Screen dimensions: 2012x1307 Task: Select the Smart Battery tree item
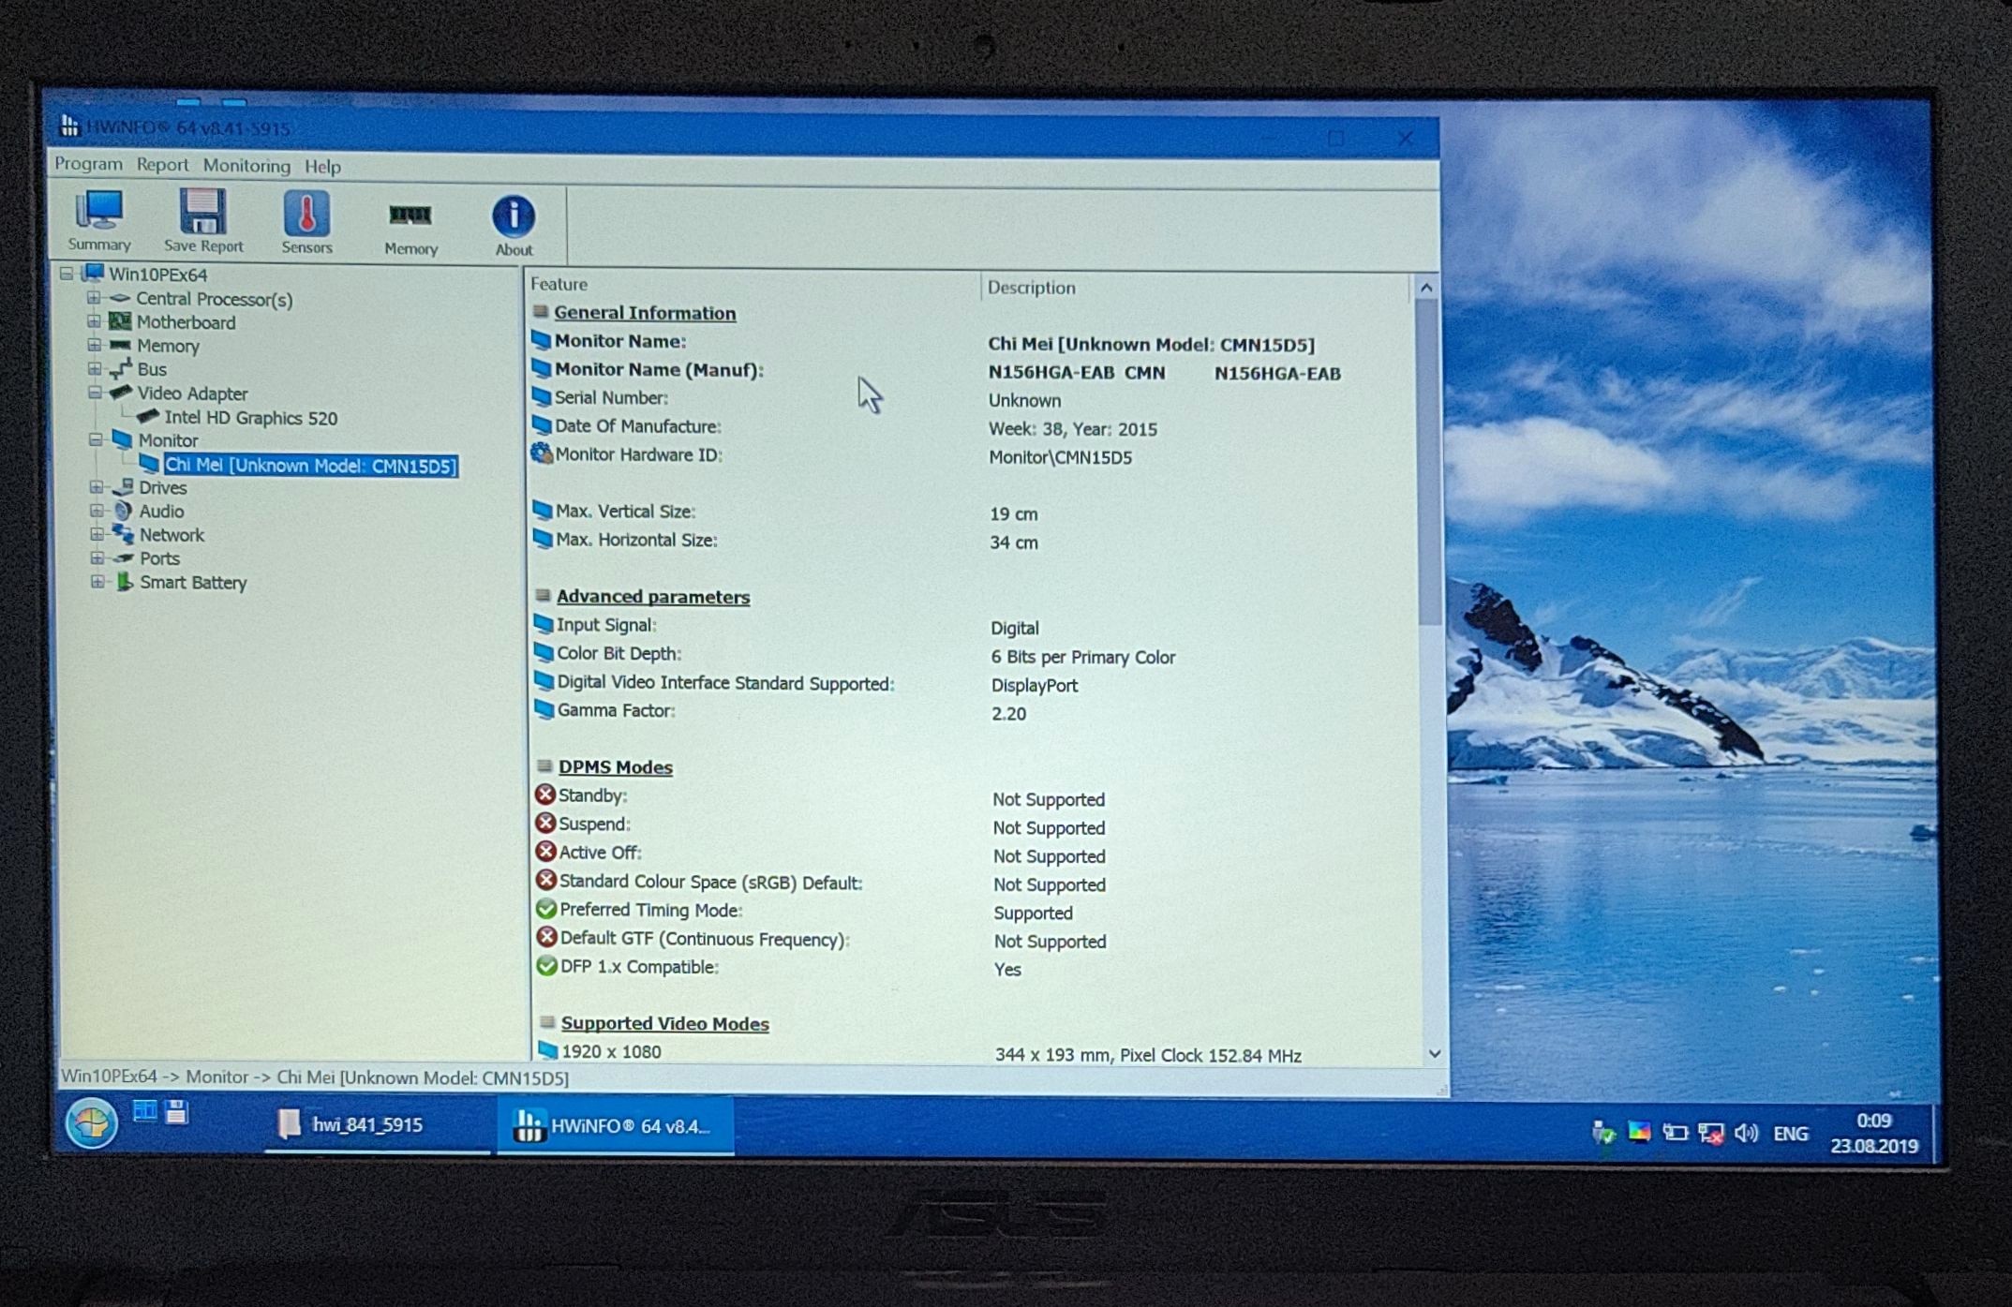[x=193, y=583]
